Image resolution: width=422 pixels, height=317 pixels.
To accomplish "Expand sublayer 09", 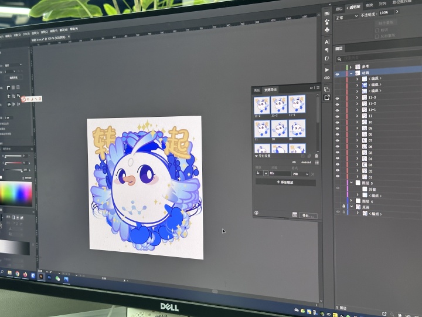I will tap(357, 128).
